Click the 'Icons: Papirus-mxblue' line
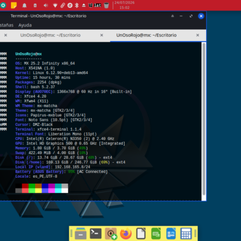 51,115
